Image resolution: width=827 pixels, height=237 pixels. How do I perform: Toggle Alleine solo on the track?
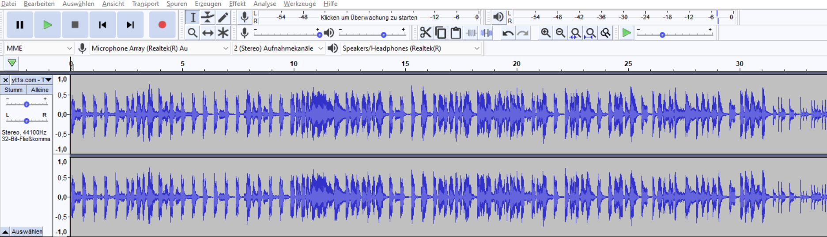40,90
